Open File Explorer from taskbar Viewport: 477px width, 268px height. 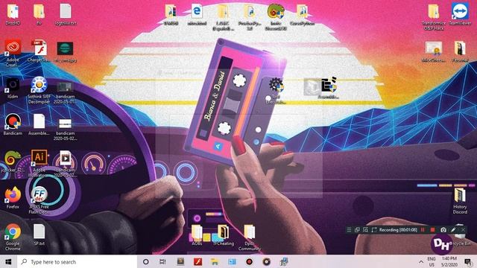[215, 261]
